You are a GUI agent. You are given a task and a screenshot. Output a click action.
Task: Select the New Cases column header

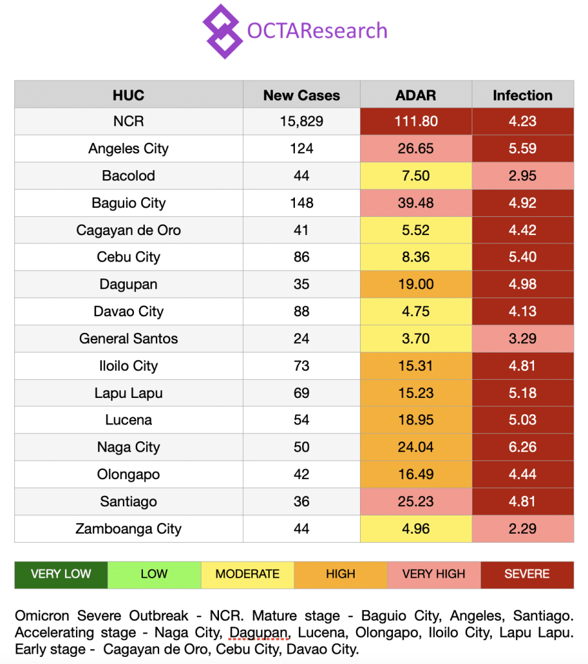pos(301,95)
